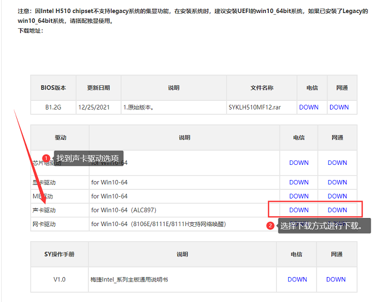Open the 电信 DOWN link for ME驱动
This screenshot has height=302, width=380.
(299, 196)
